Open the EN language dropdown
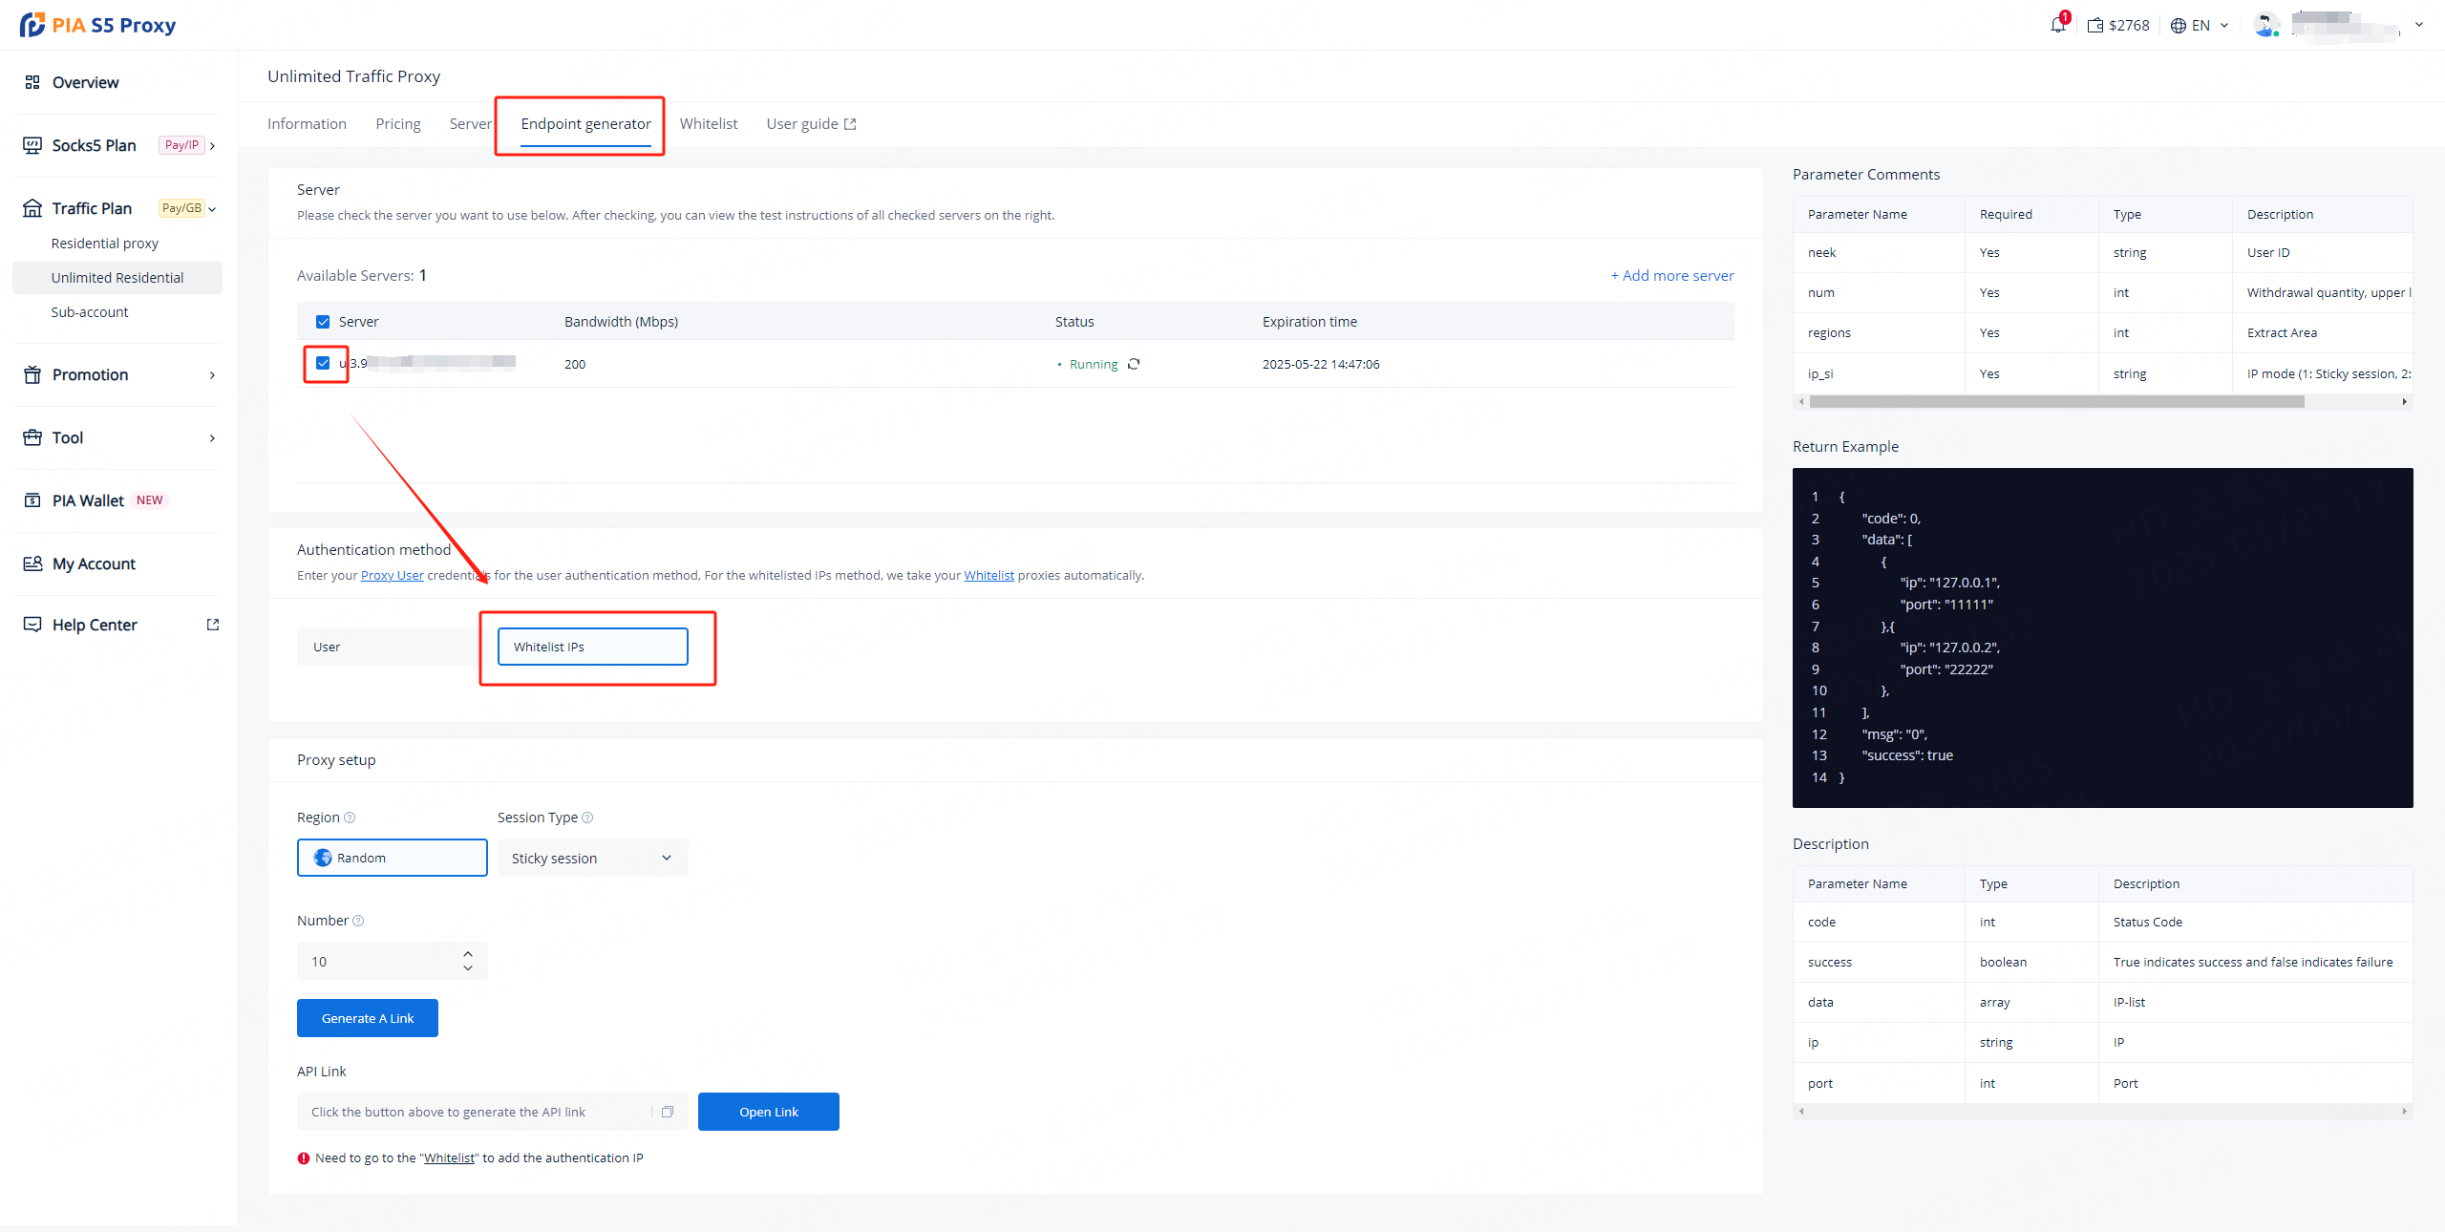Image resolution: width=2445 pixels, height=1232 pixels. click(x=2200, y=26)
